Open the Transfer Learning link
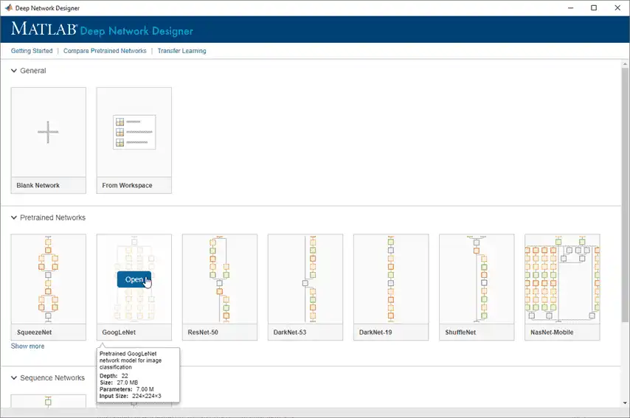This screenshot has width=630, height=418. [181, 51]
